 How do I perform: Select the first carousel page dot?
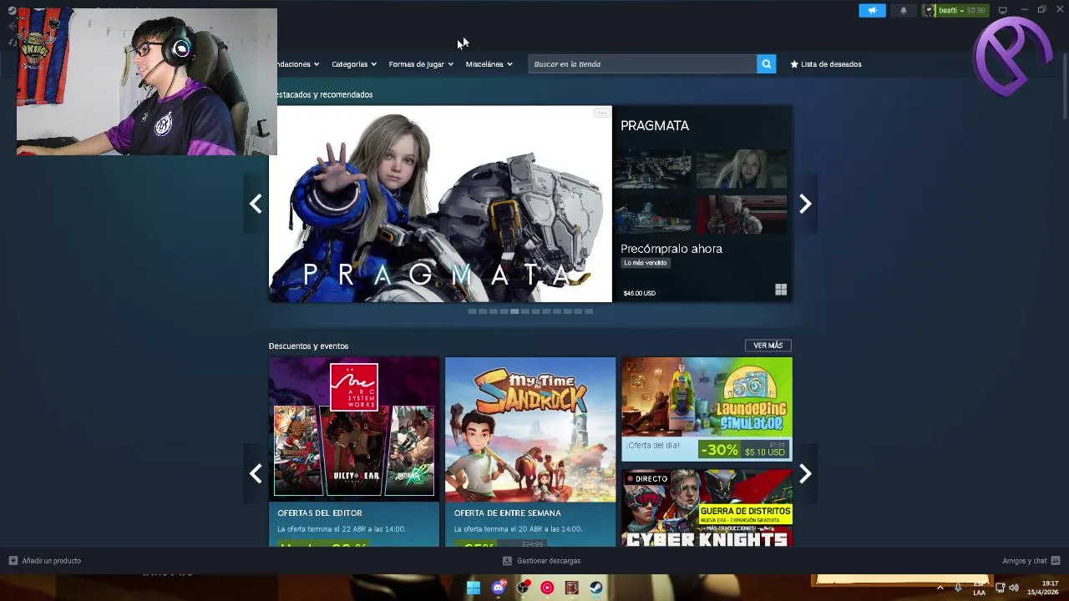[472, 311]
